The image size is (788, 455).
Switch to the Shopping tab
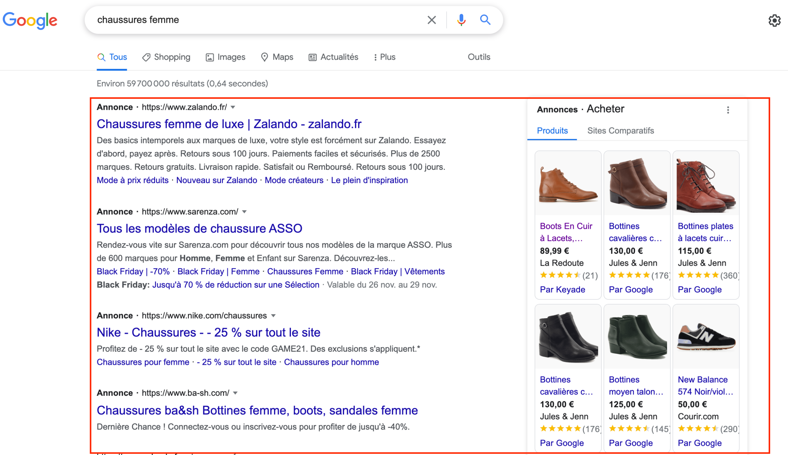pyautogui.click(x=166, y=57)
